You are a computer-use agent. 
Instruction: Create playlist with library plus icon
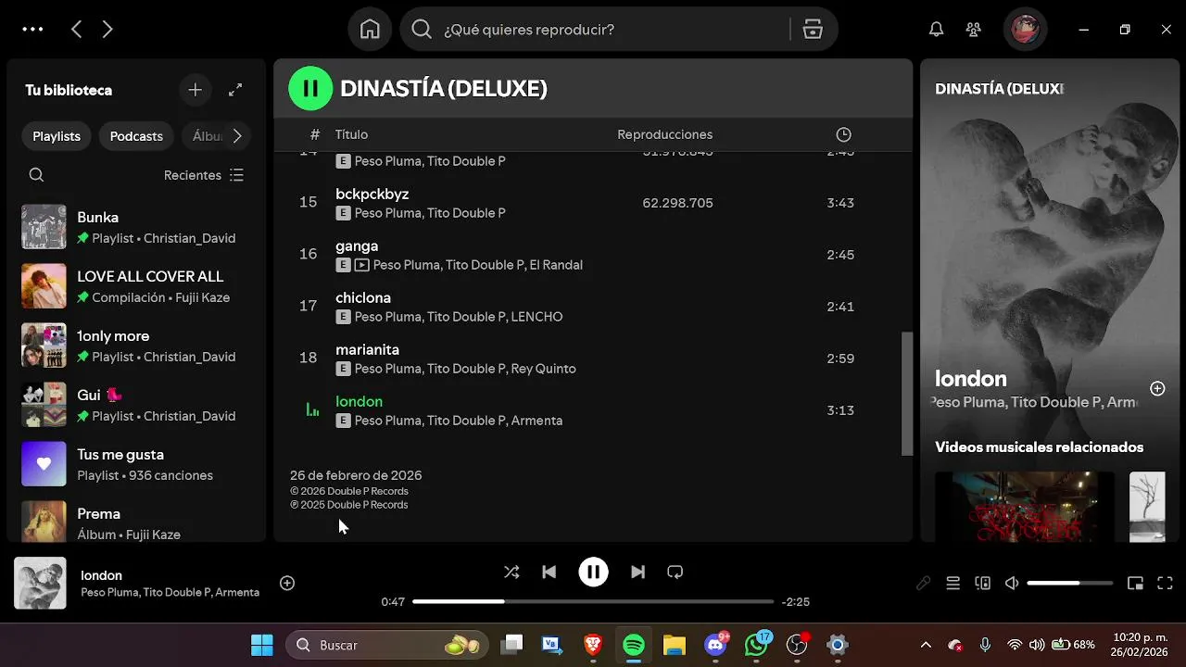pyautogui.click(x=195, y=90)
